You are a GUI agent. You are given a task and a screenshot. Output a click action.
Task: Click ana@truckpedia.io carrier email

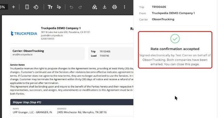point(22,55)
